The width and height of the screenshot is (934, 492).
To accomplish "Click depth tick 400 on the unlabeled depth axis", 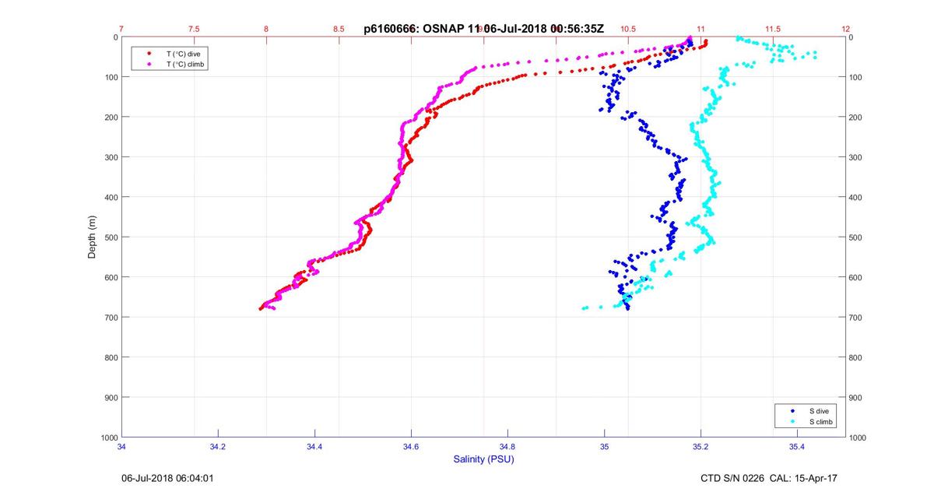I will pos(856,197).
